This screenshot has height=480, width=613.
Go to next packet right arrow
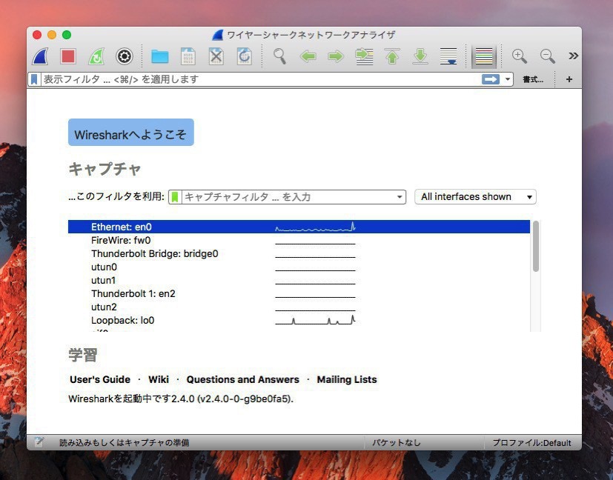click(x=336, y=56)
